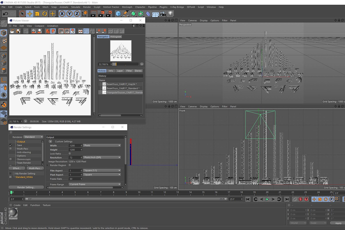The height and width of the screenshot is (230, 345).
Task: Open Picture Viewer Compare menu
Action: (39, 26)
